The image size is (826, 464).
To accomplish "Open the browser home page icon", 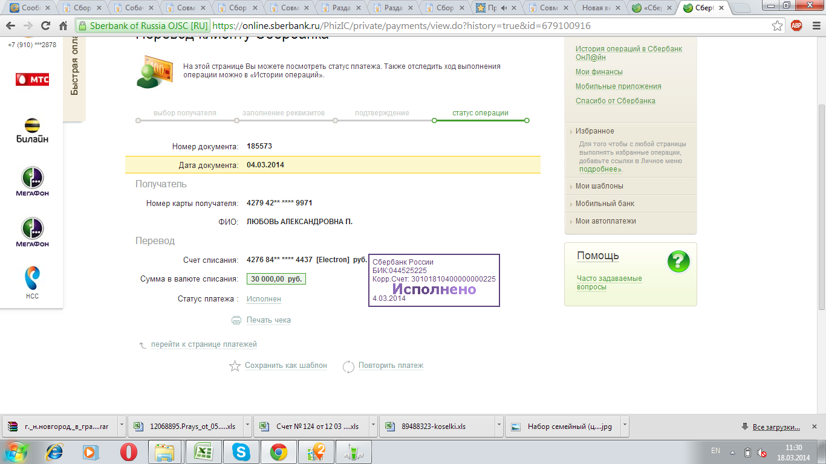I will tap(63, 26).
